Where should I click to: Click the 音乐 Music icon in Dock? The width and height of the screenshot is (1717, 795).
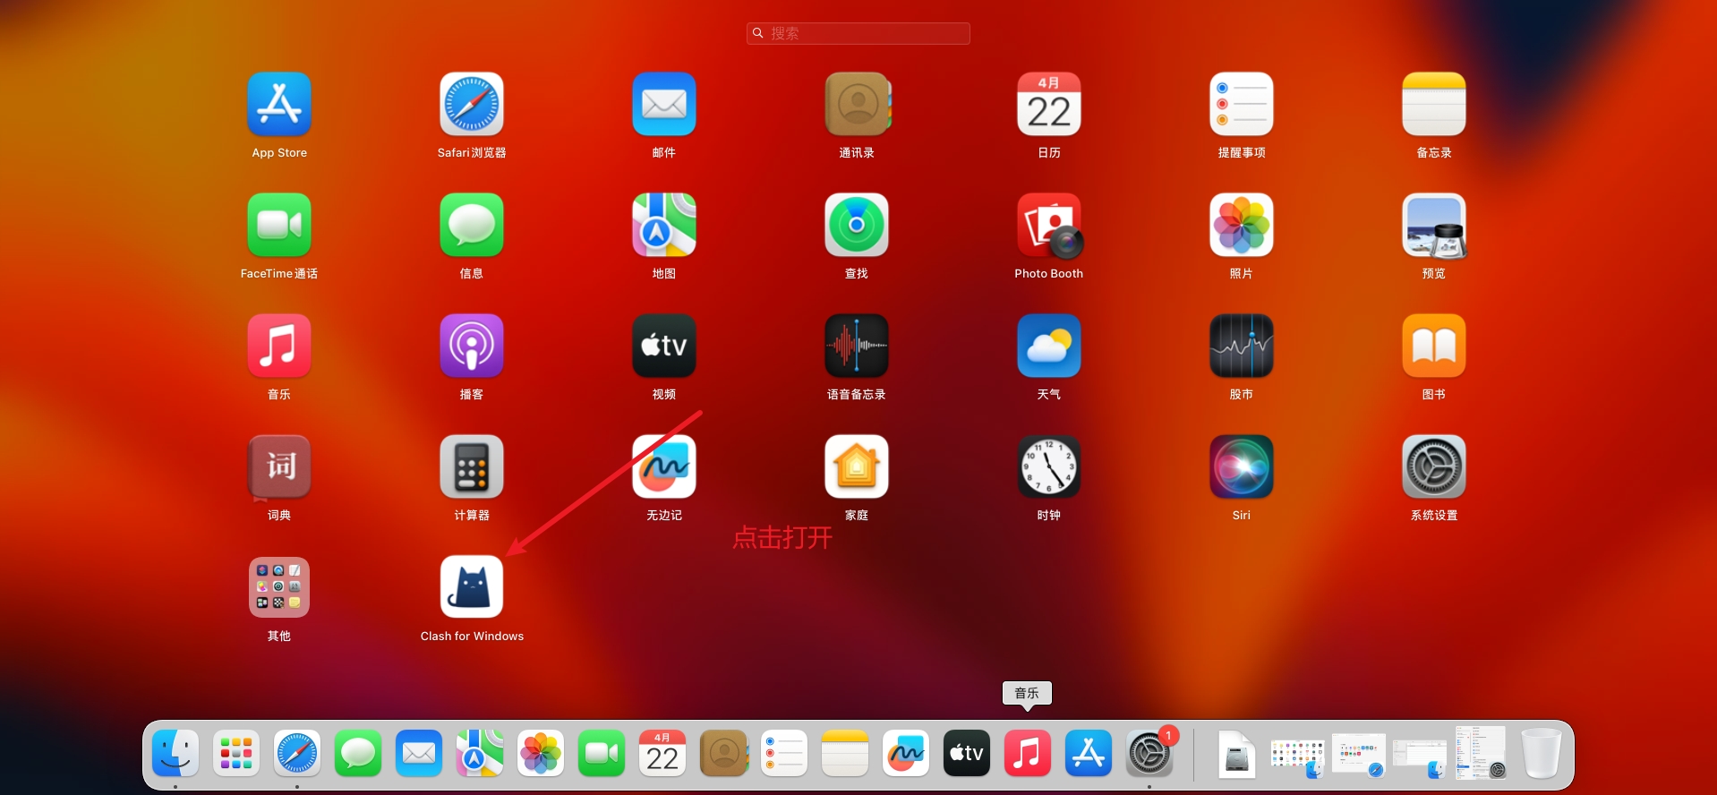tap(1027, 753)
